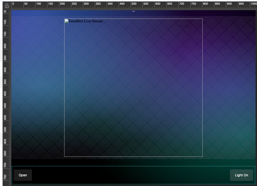
Task: Click the 700 mark on the vertical ruler
Action: tap(5, 165)
